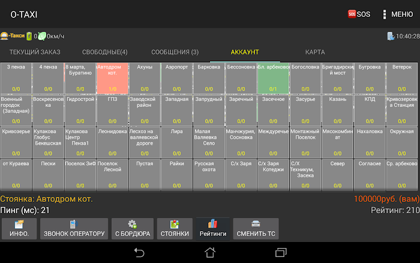
Task: Switch to ТЕКУЩИЙ ЗАКАЗ tab
Action: click(35, 52)
